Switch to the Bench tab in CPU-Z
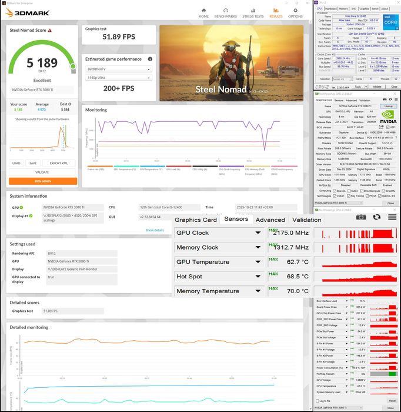This screenshot has width=401, height=412. tap(375, 9)
